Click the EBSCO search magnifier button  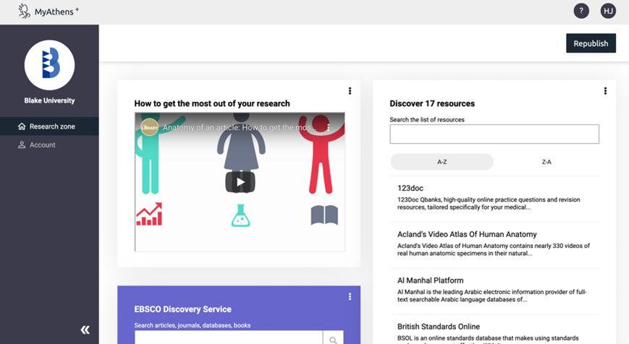coord(333,338)
